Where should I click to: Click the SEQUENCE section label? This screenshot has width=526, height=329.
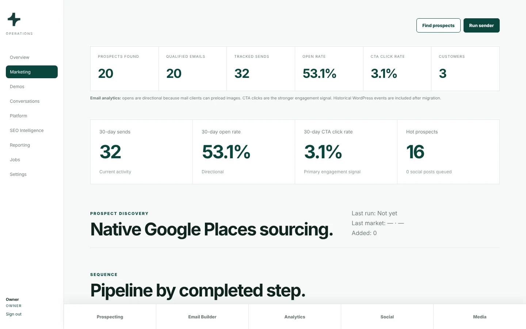(x=104, y=275)
